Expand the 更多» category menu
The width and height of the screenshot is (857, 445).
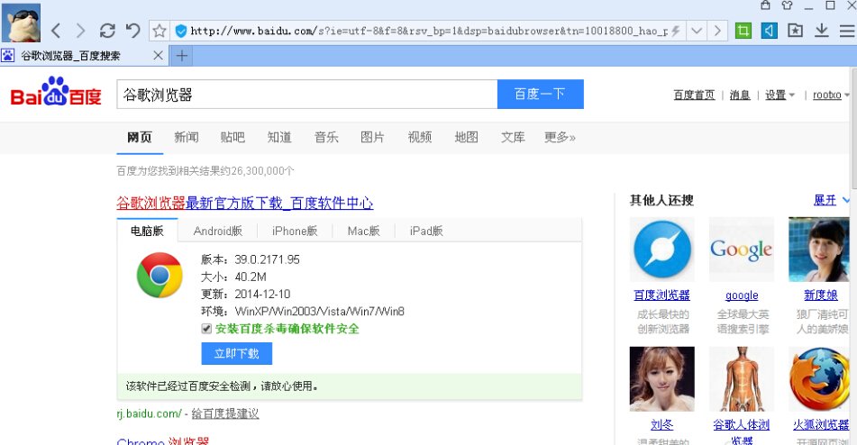[x=560, y=138]
